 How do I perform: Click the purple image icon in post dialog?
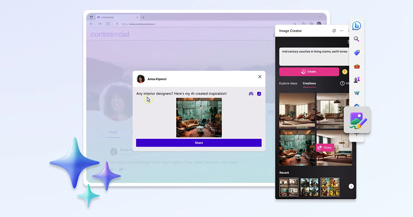pos(259,94)
